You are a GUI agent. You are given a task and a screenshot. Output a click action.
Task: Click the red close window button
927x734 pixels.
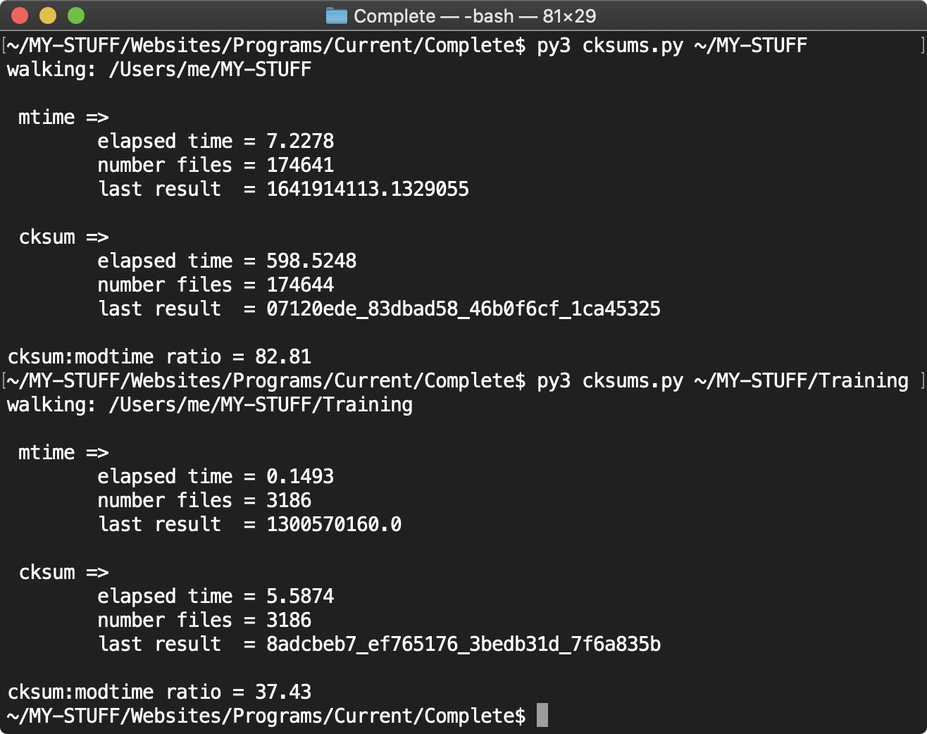tap(20, 15)
